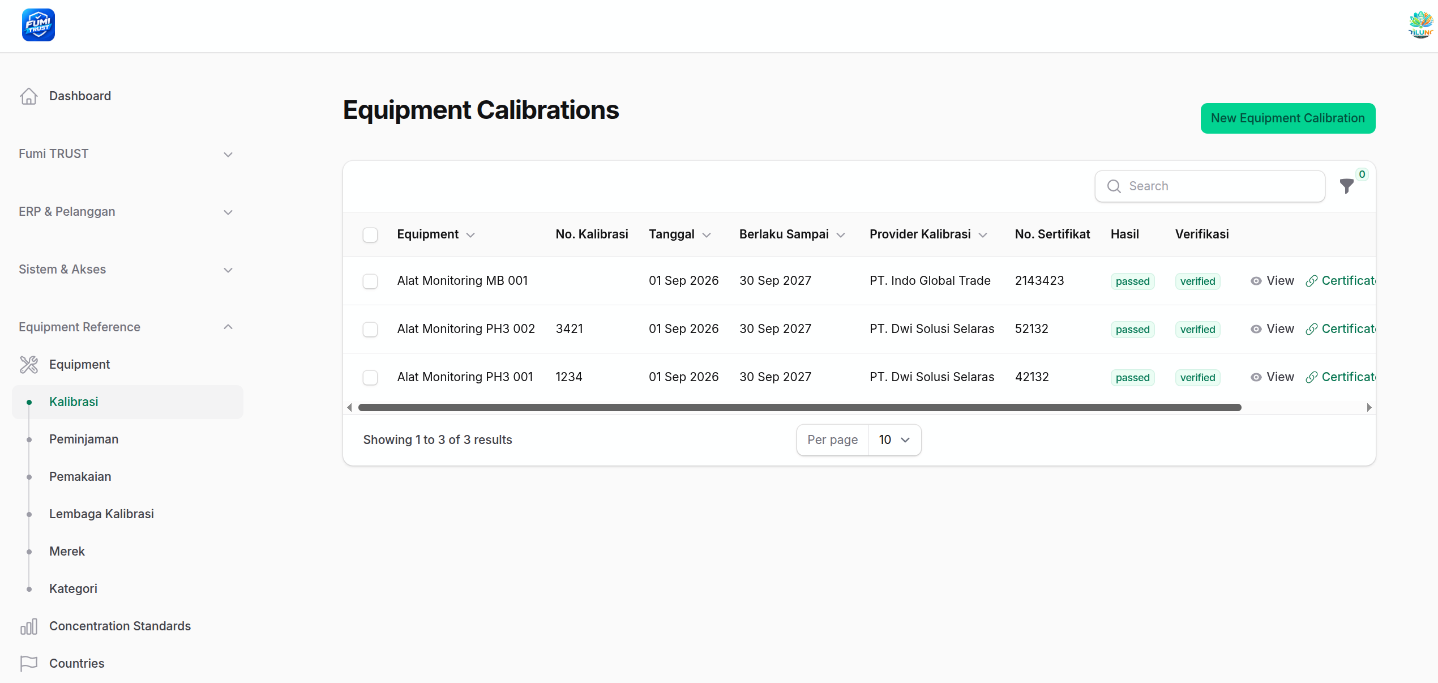Viewport: 1438px width, 683px height.
Task: Open the Peminjaman menu item
Action: (84, 439)
